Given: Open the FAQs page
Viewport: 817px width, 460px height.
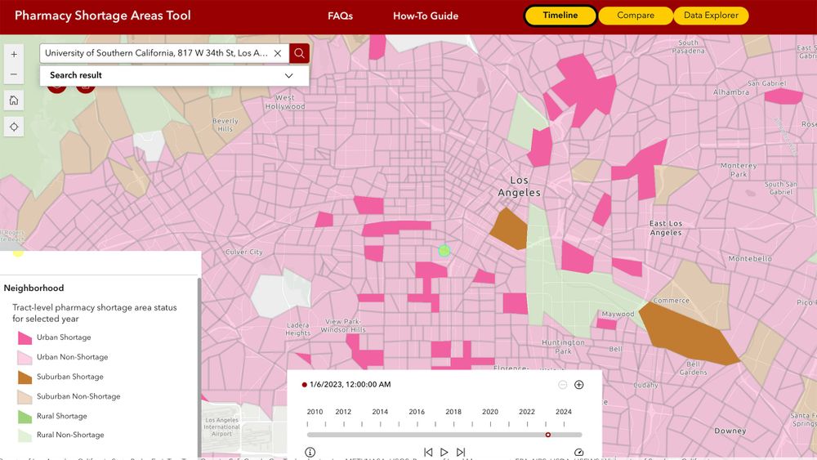Looking at the screenshot, I should click(x=340, y=16).
